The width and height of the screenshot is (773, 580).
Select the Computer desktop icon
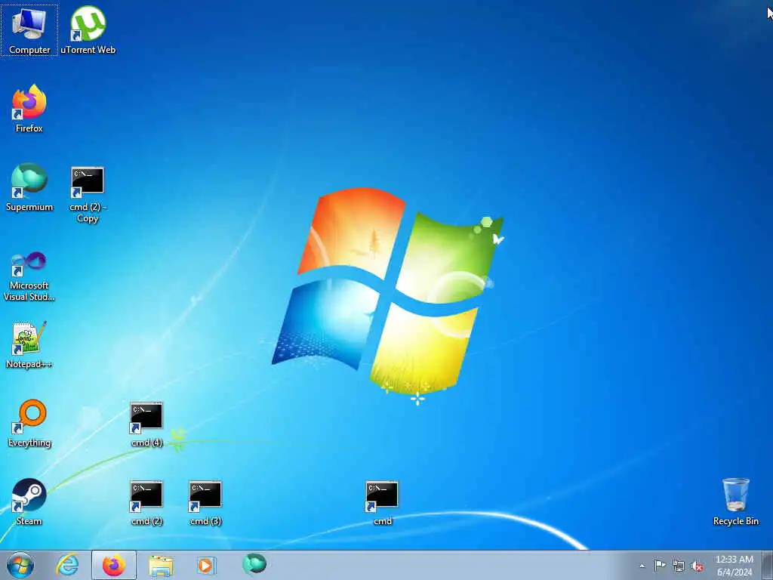[29, 30]
